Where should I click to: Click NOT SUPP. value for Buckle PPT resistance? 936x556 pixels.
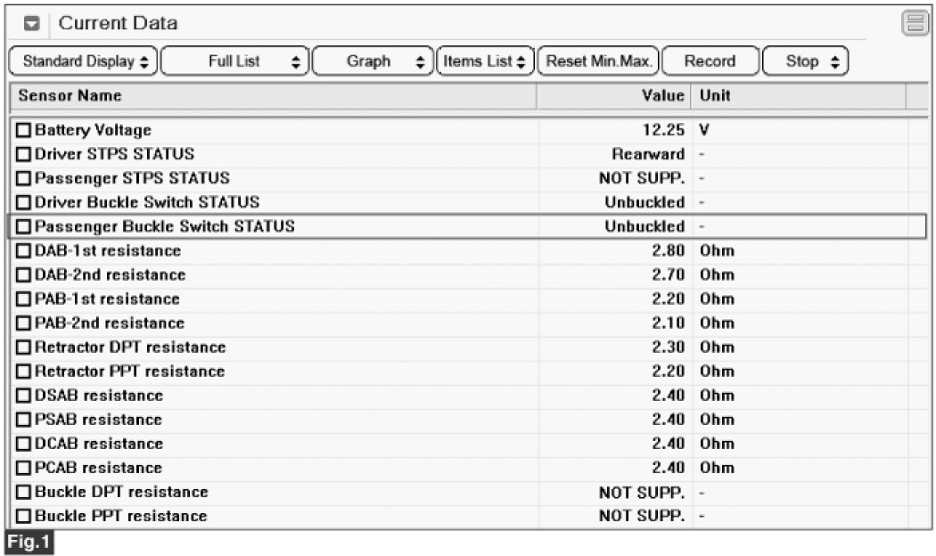[642, 516]
